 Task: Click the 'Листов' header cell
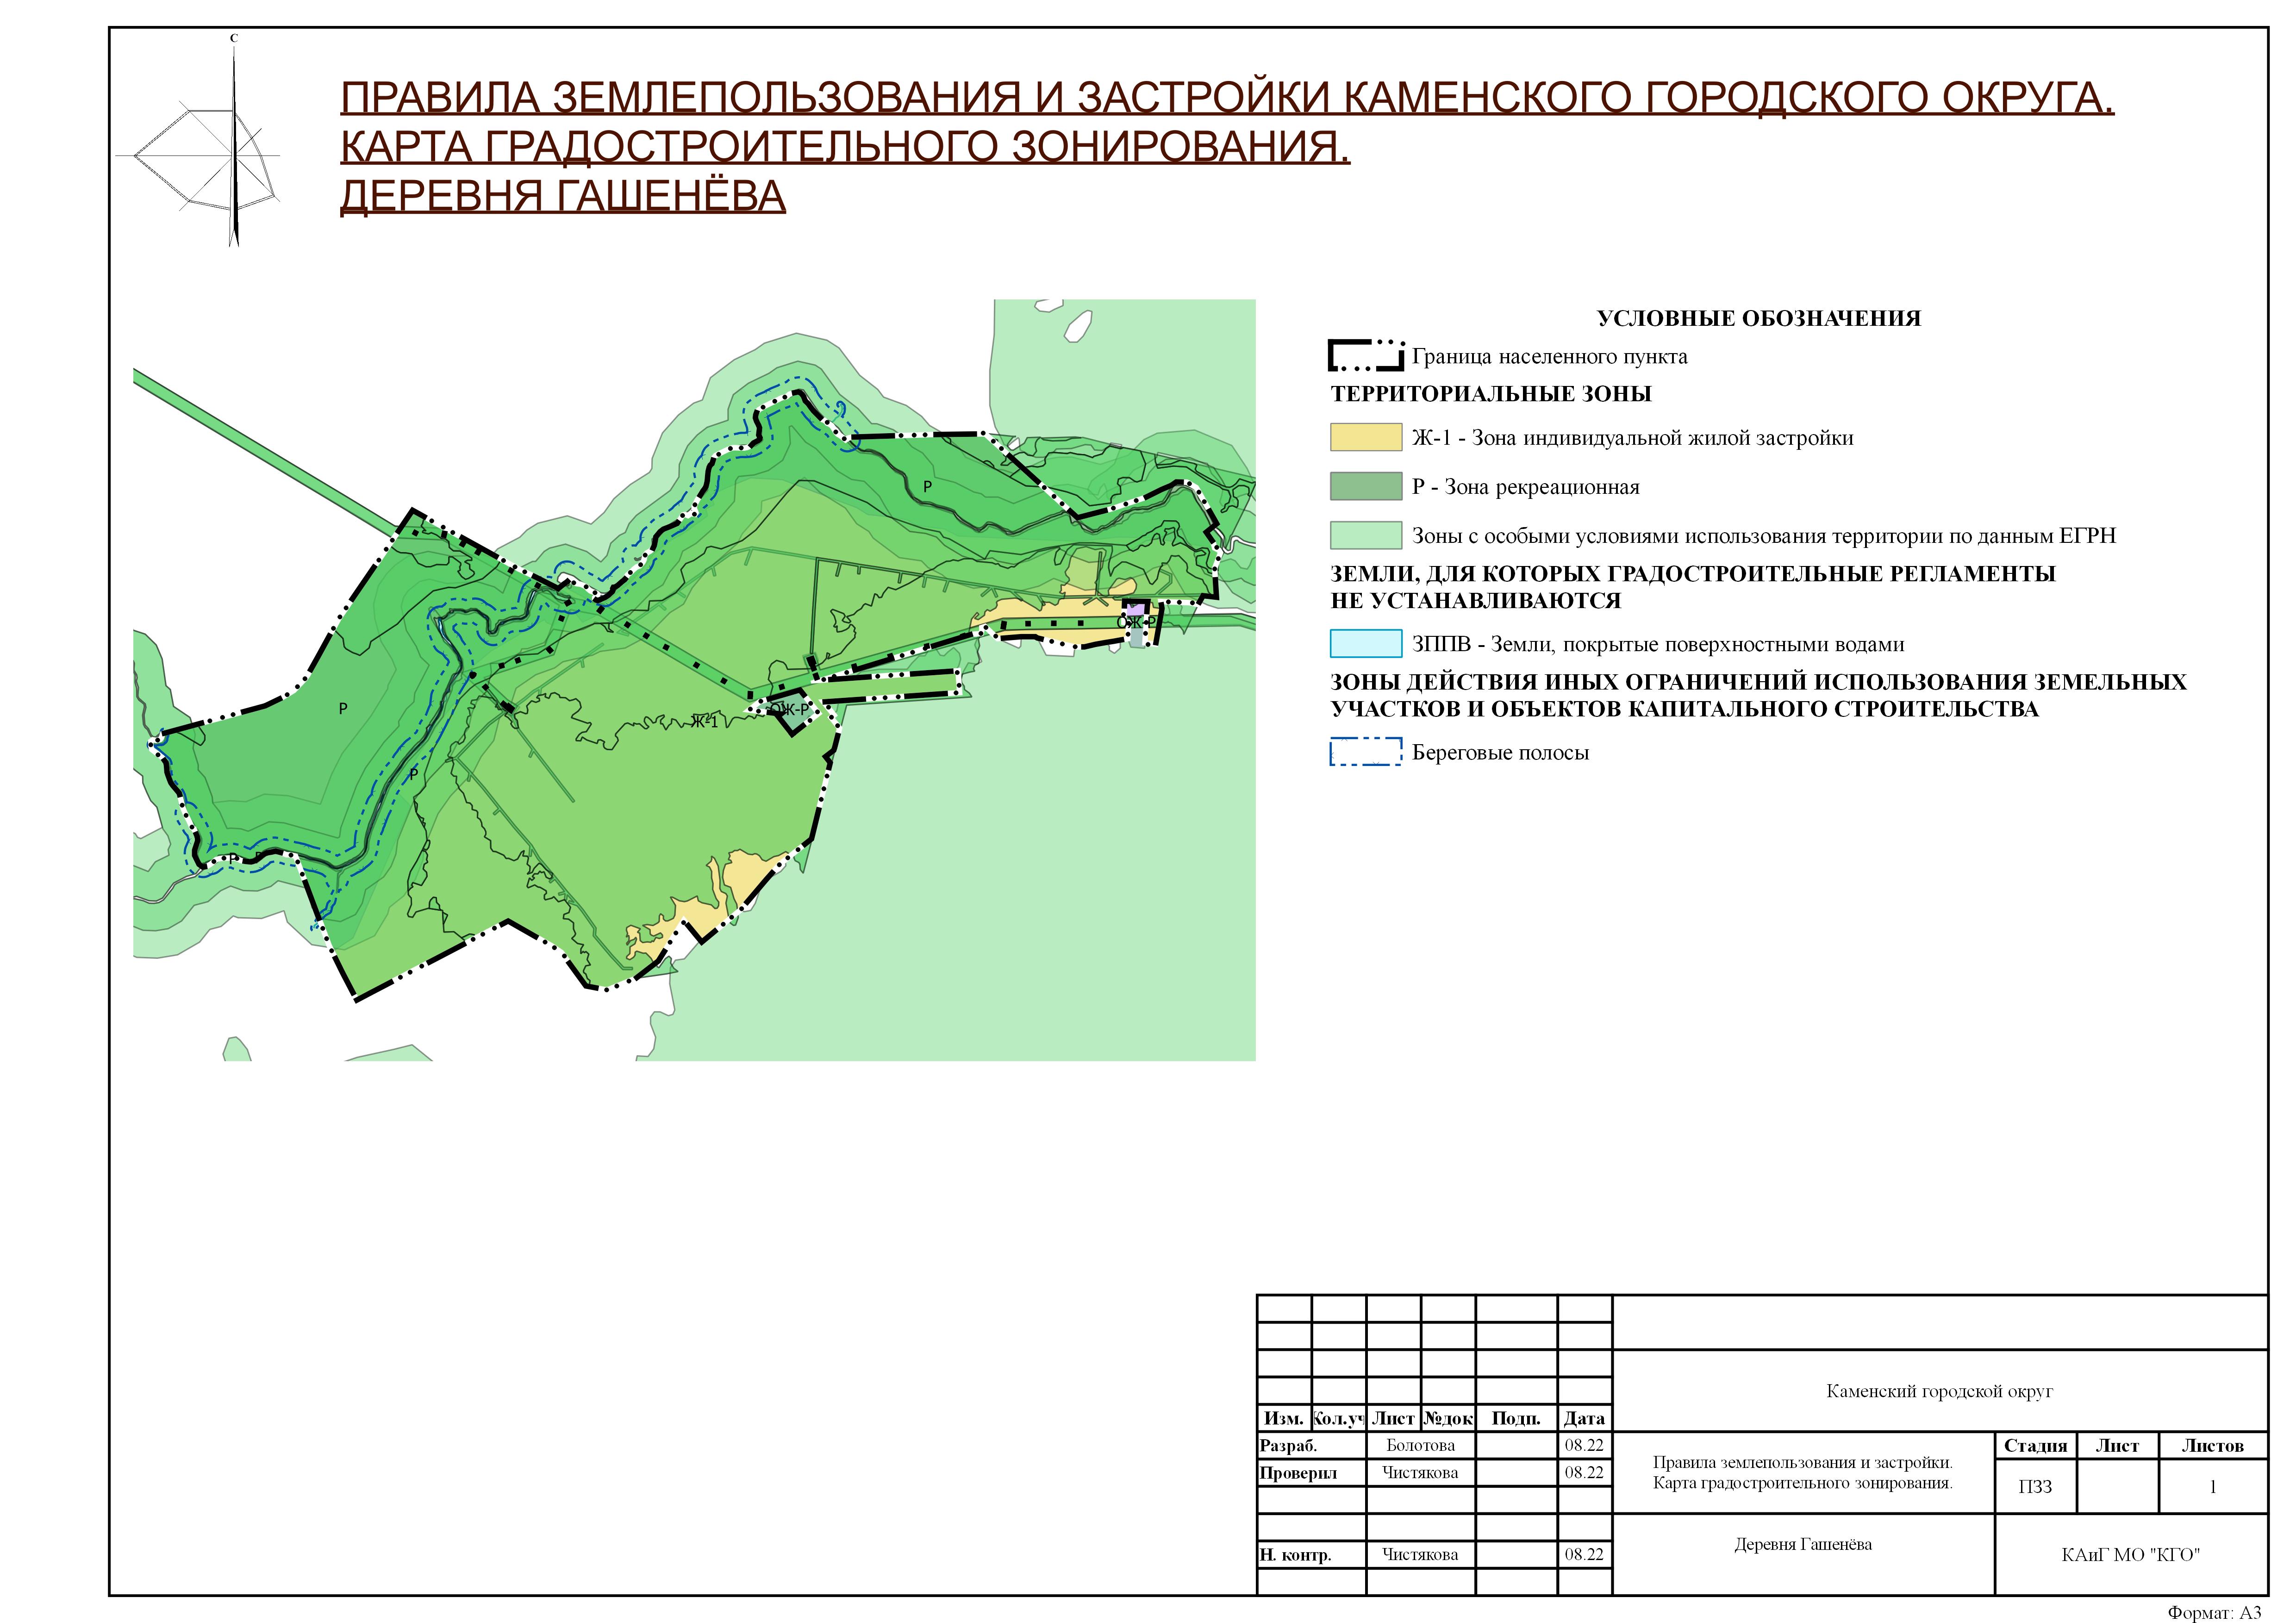pyautogui.click(x=2212, y=1446)
